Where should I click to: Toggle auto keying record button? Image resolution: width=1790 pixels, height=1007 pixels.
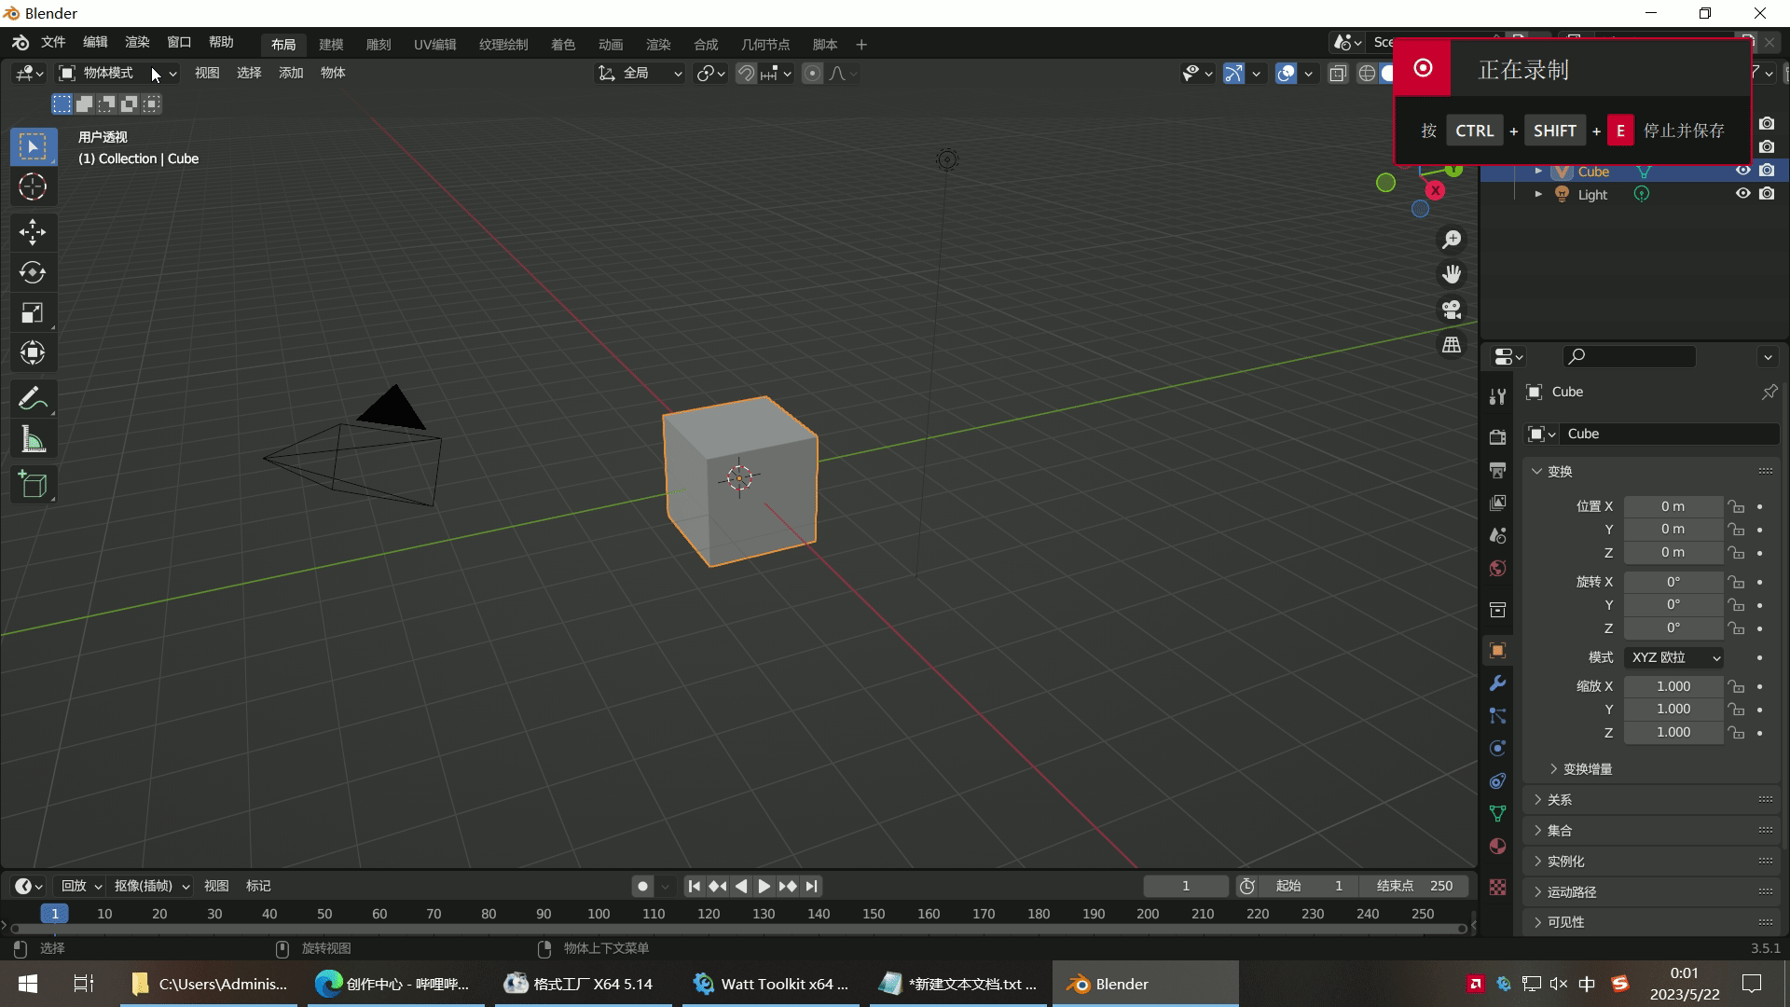pos(642,886)
